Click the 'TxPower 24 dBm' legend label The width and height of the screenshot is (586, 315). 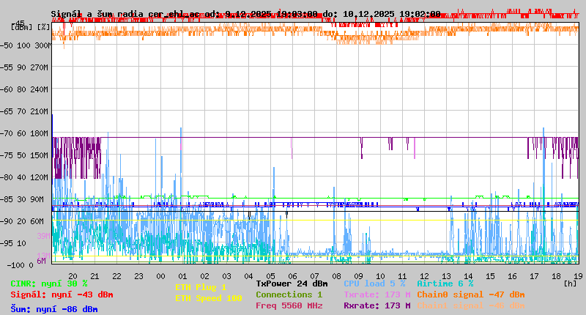pos(292,284)
